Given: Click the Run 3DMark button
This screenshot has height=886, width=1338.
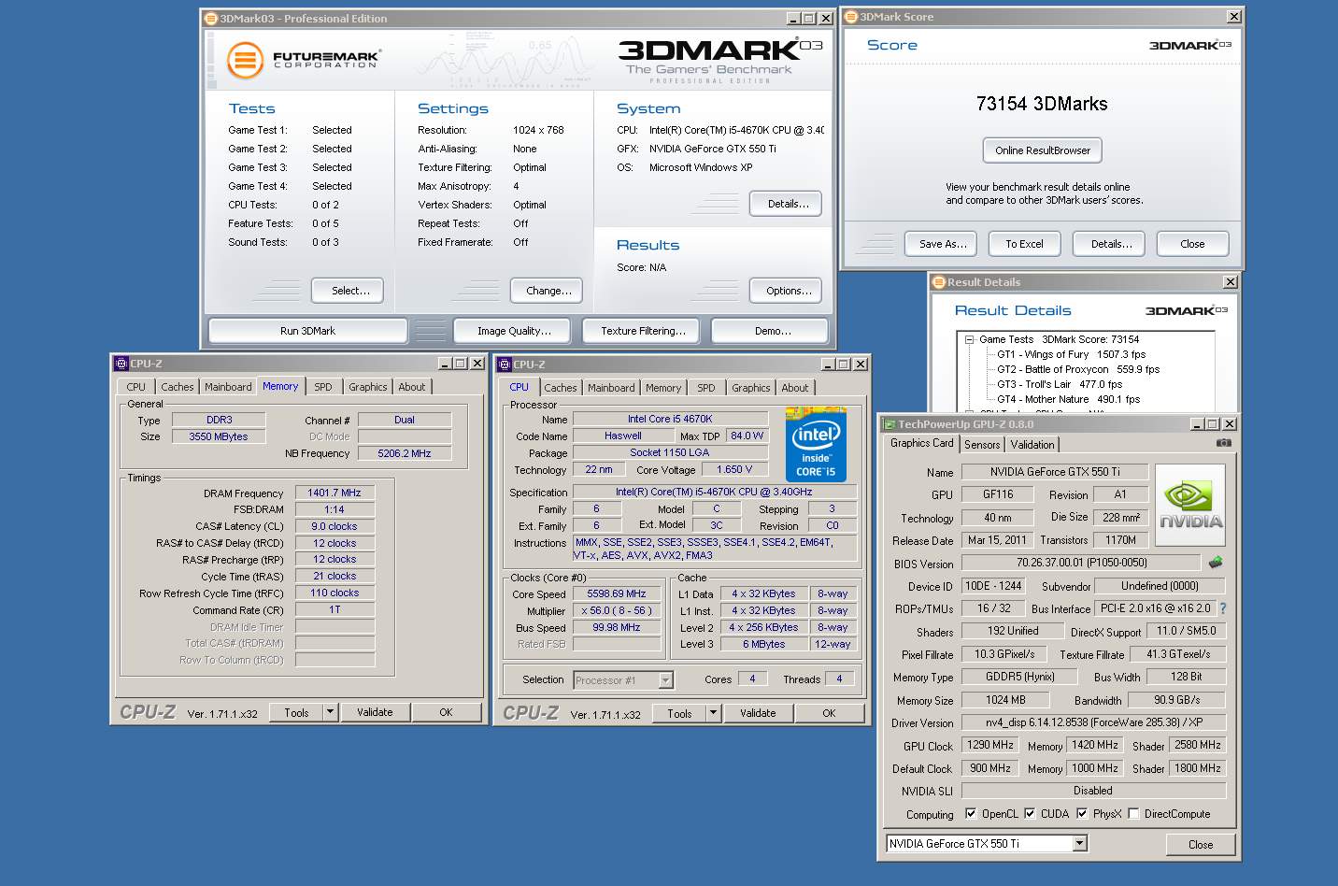Looking at the screenshot, I should click(307, 331).
